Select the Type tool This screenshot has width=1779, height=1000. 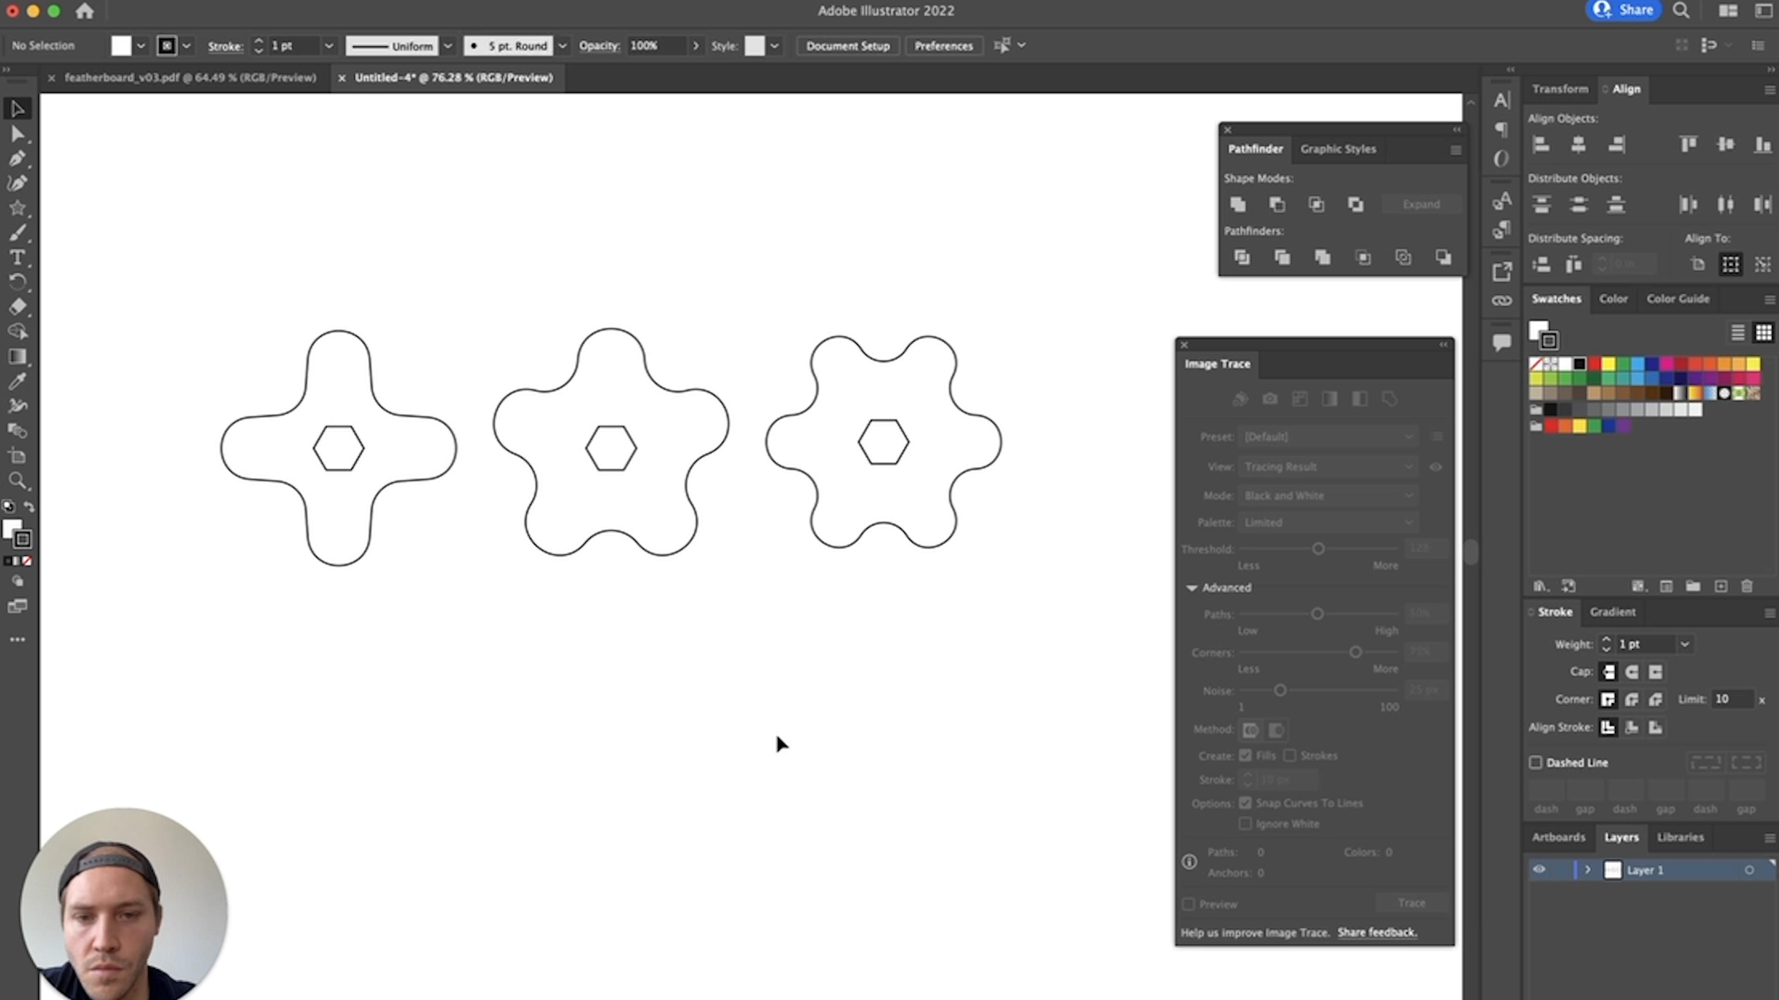17,257
